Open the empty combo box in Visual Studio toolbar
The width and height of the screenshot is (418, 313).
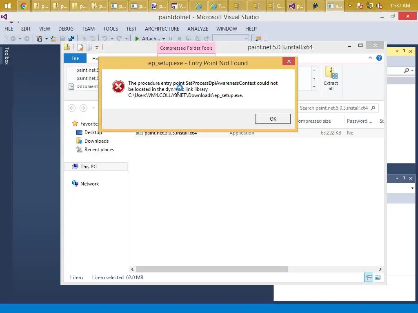click(230, 39)
